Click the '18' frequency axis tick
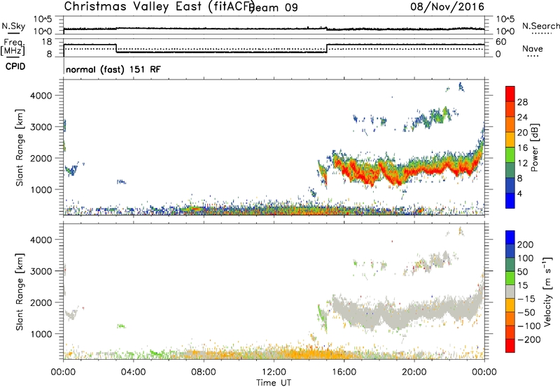560x387 pixels. coord(47,42)
